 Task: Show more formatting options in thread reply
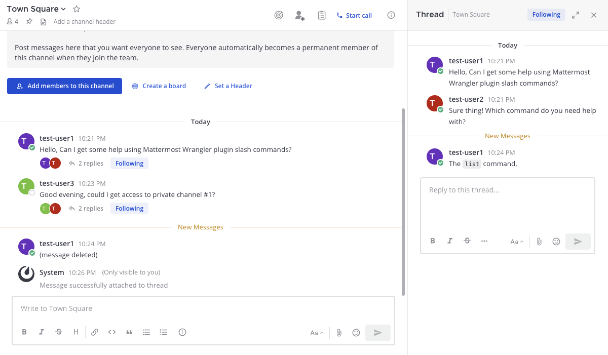point(484,241)
